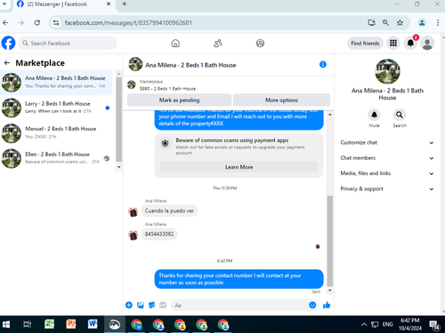The image size is (445, 333).
Task: Open notifications bell with badge
Action: click(410, 44)
